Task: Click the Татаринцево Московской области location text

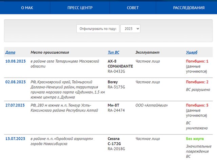Action: (65, 64)
